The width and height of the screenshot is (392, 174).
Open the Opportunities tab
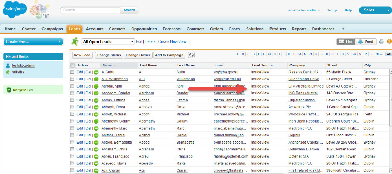[x=144, y=29]
